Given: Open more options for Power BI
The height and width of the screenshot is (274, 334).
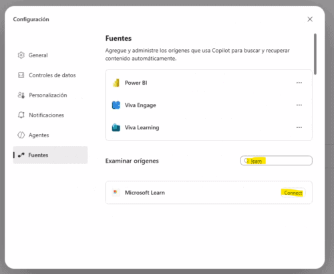Looking at the screenshot, I should (299, 83).
